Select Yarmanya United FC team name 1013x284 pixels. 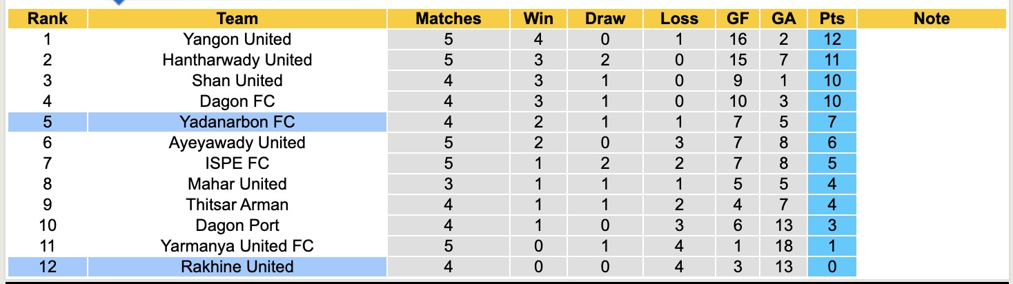[237, 246]
